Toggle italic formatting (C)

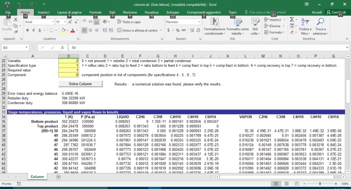34,30
